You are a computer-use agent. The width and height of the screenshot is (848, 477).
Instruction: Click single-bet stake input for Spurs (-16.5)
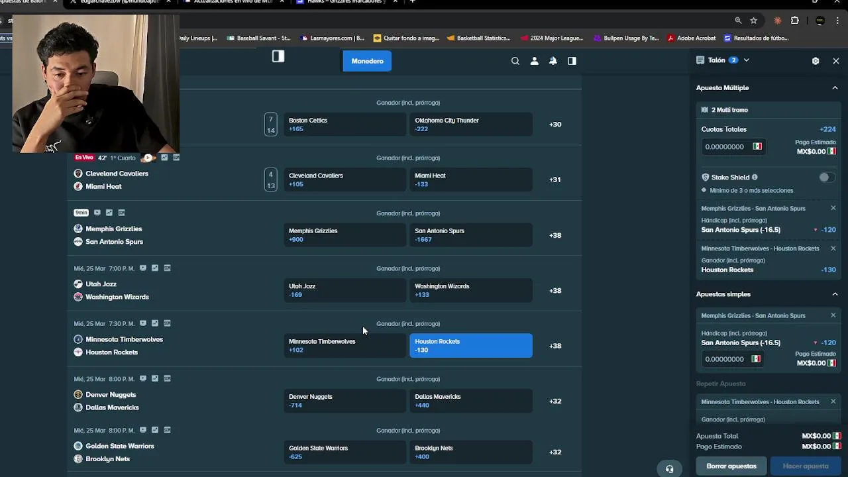[x=733, y=358]
